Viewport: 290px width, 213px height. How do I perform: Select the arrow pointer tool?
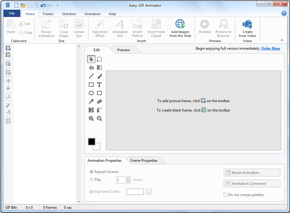pos(91,59)
